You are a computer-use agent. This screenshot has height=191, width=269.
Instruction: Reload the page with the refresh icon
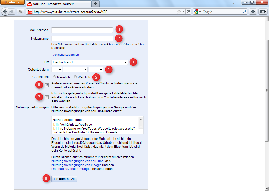[x=188, y=12]
